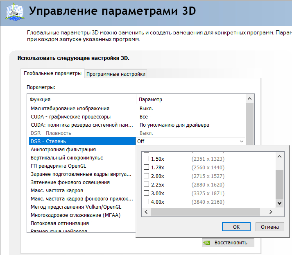The width and height of the screenshot is (292, 255).
Task: Select Заранее подготовленные кадры виртуа... row
Action: tap(82, 174)
